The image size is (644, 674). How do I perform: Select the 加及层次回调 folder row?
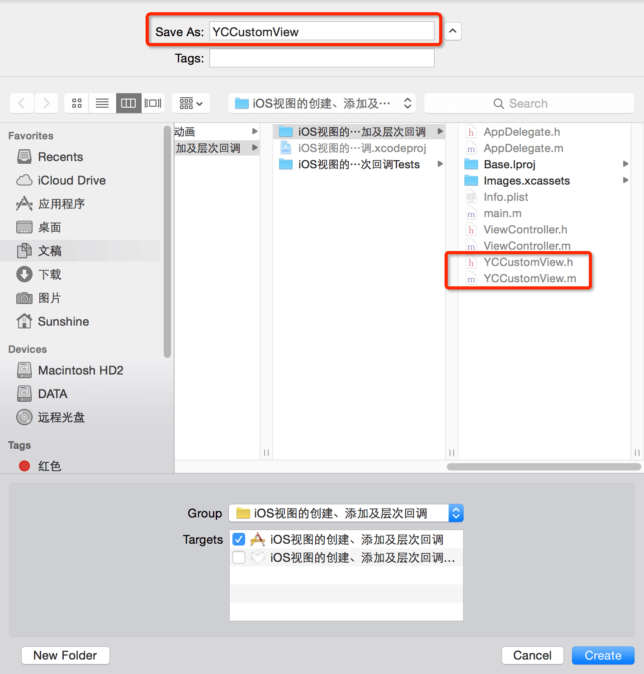click(x=217, y=148)
